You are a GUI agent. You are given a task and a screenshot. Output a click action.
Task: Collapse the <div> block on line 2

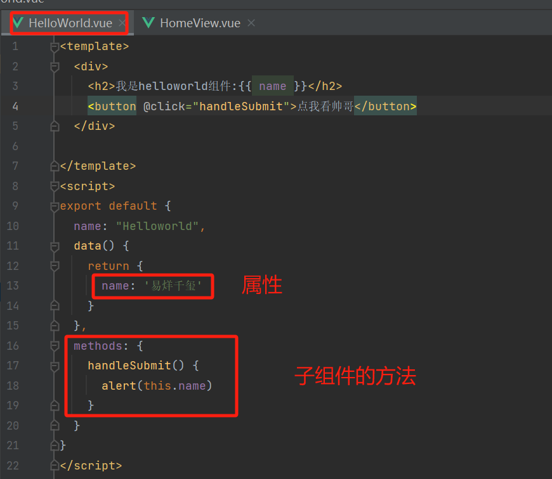55,67
